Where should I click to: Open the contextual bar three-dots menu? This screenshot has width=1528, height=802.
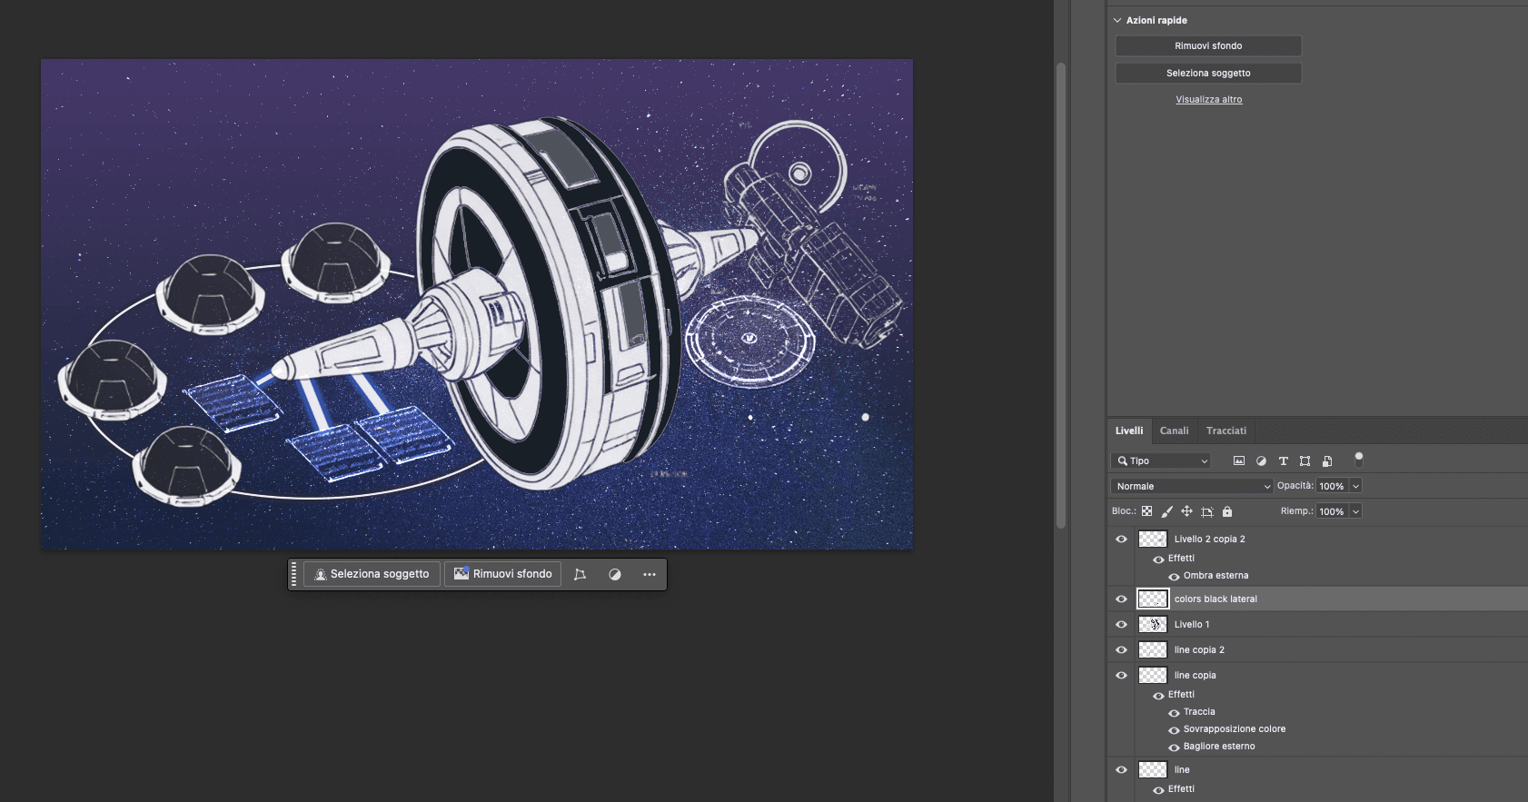[x=650, y=574]
